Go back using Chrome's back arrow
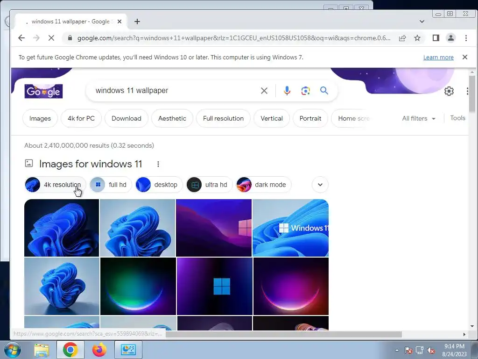The width and height of the screenshot is (478, 359). [21, 38]
